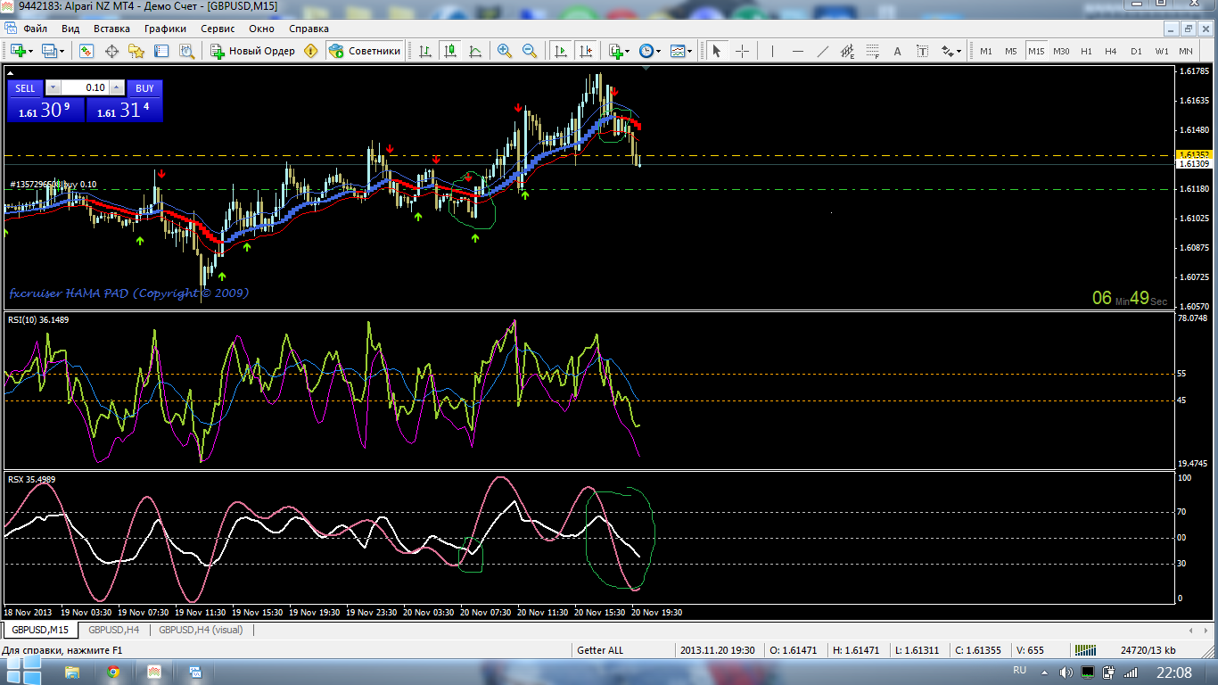Click the lot volume input field
This screenshot has height=685, width=1218.
tap(84, 88)
